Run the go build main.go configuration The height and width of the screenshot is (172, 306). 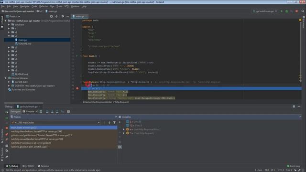coord(282,11)
